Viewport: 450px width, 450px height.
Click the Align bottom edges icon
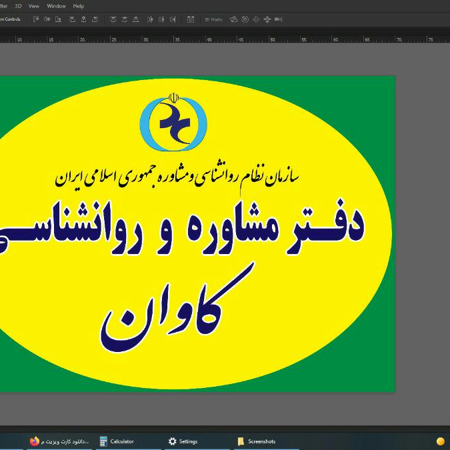click(58, 19)
